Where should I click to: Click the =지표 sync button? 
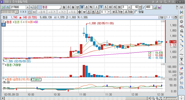tap(72, 12)
